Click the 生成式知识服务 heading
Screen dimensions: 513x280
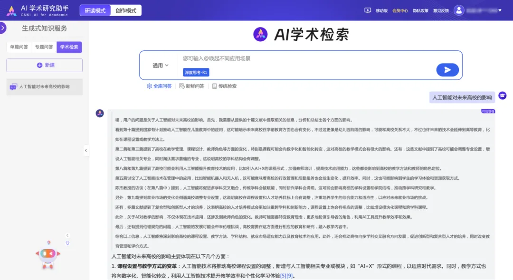coord(45,28)
